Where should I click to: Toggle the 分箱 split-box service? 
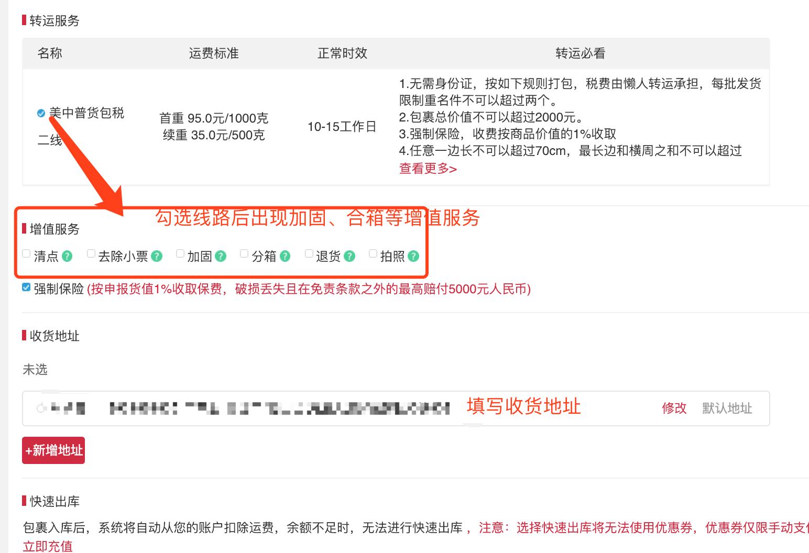243,253
